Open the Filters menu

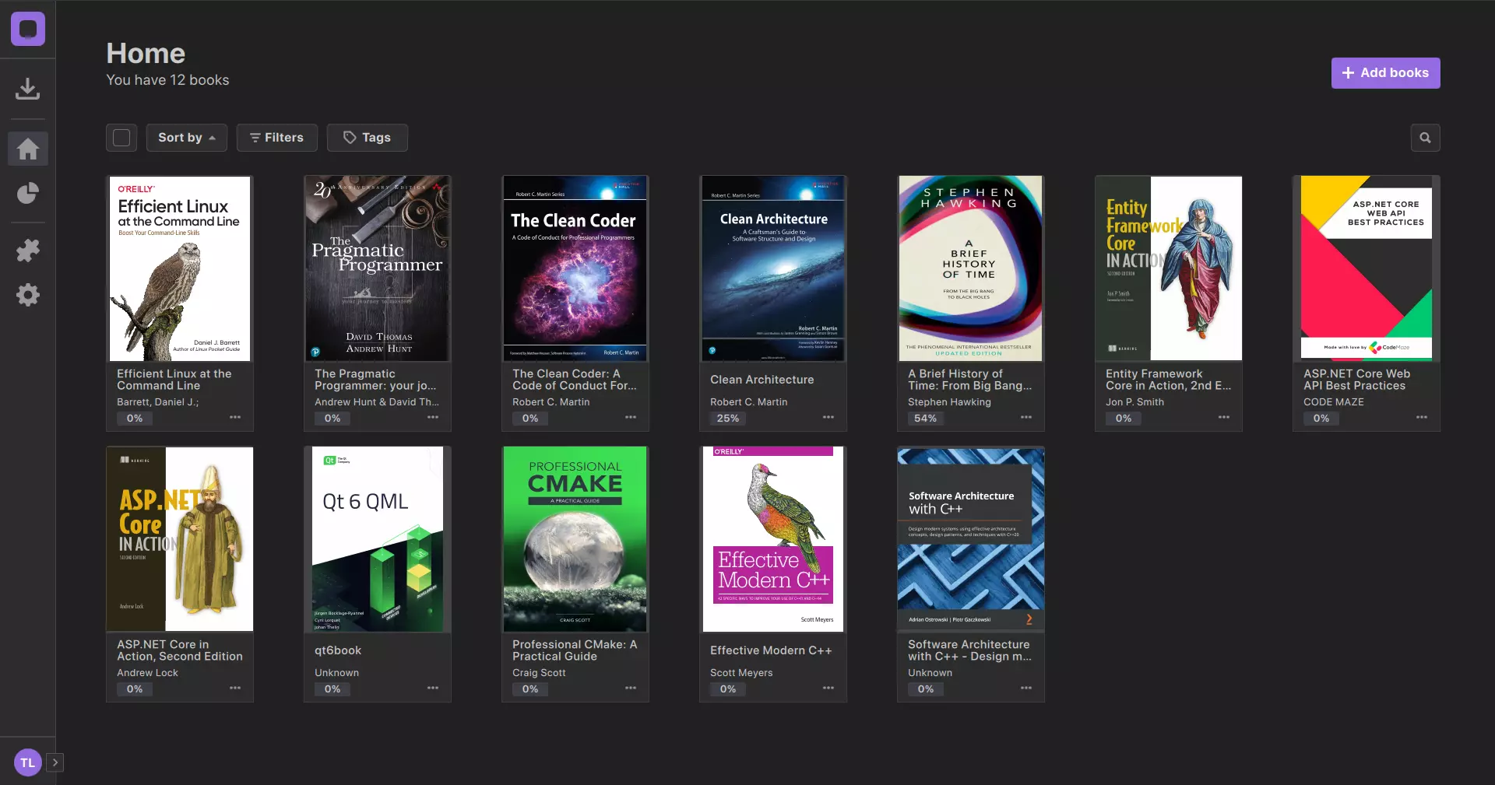[x=276, y=138]
